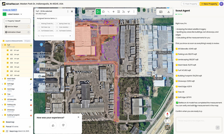Uncheck the Hard Edge layer checkbox
This screenshot has width=224, height=134.
tap(5, 89)
